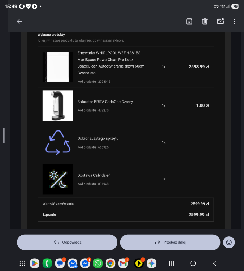
Task: Select the 2598.99 zł dishwasher price
Action: (x=199, y=67)
